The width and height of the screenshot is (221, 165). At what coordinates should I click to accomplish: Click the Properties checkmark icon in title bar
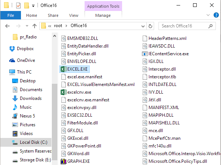coord(18,5)
